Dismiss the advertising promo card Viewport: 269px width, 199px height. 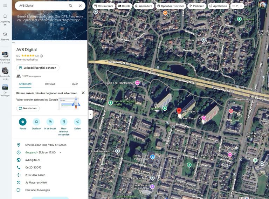pyautogui.click(x=83, y=93)
